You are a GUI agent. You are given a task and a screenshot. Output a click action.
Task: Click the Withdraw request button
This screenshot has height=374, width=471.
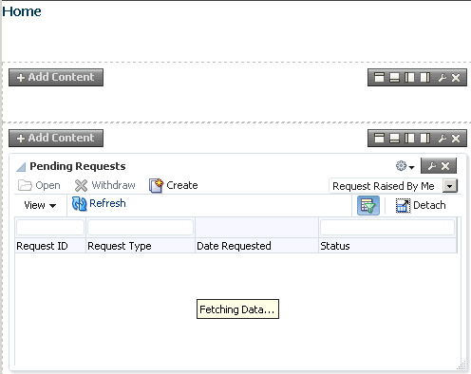point(105,185)
